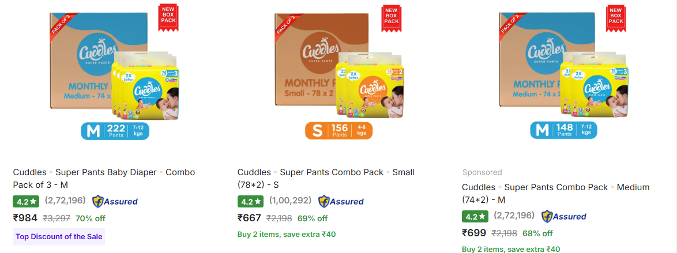
Task: Click the ₹984 price
Action: tap(25, 218)
